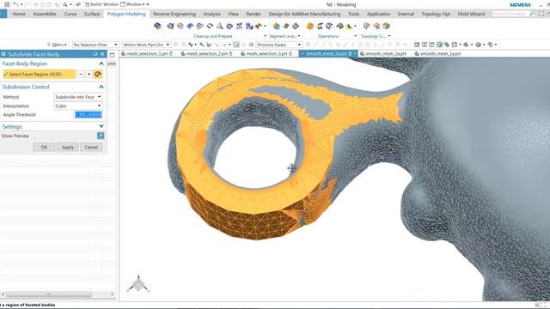Close the Subdivide Facet Body dialog

[x=102, y=54]
